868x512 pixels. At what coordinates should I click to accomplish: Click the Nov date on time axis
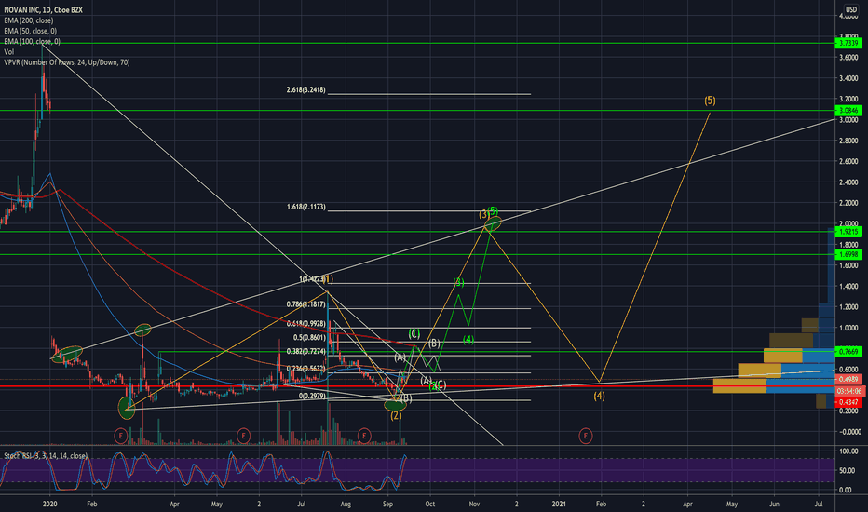474,505
